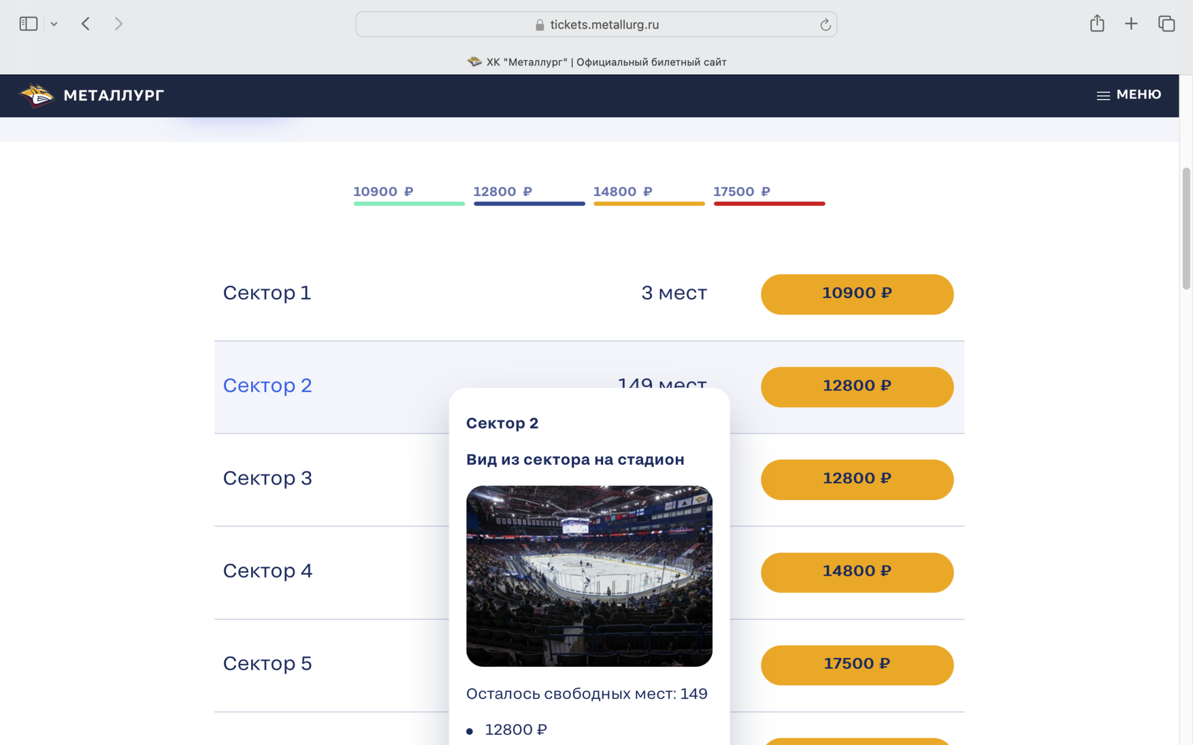Go back to the previous page
This screenshot has width=1193, height=745.
pos(86,24)
